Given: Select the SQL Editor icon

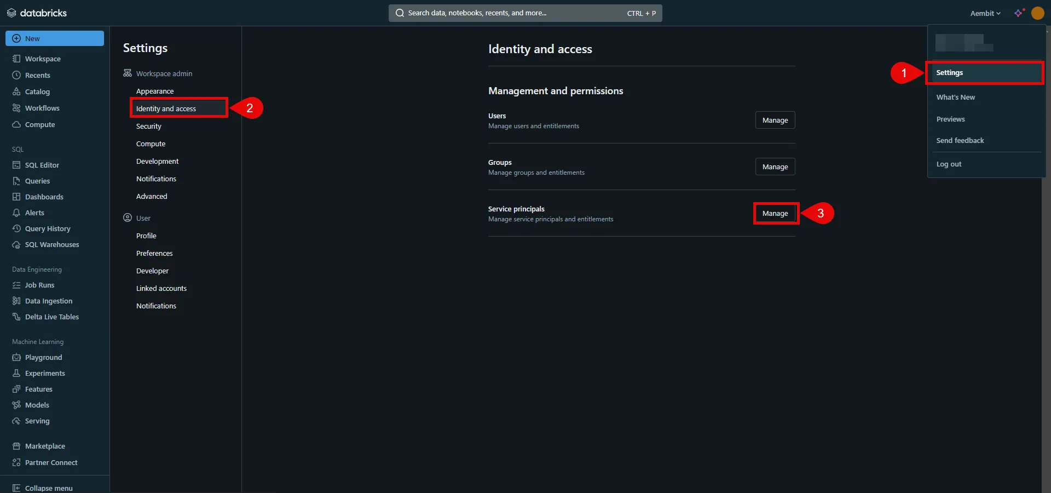Looking at the screenshot, I should tap(16, 165).
